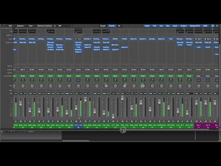Click instrument icon on Tambourine strip
Screen dimensions: 221x166
[x=162, y=80]
